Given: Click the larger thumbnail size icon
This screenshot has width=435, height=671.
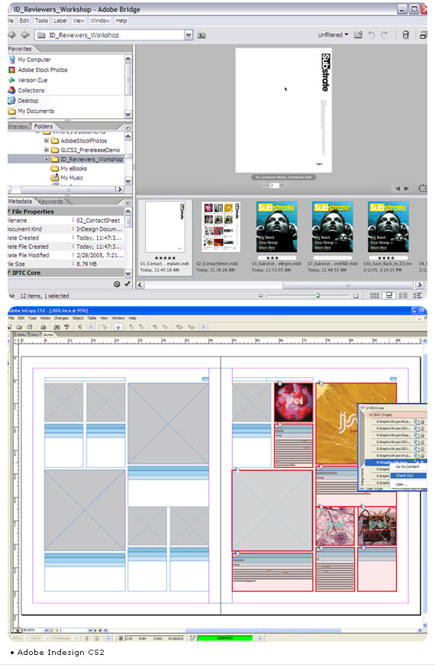Looking at the screenshot, I should click(x=356, y=295).
